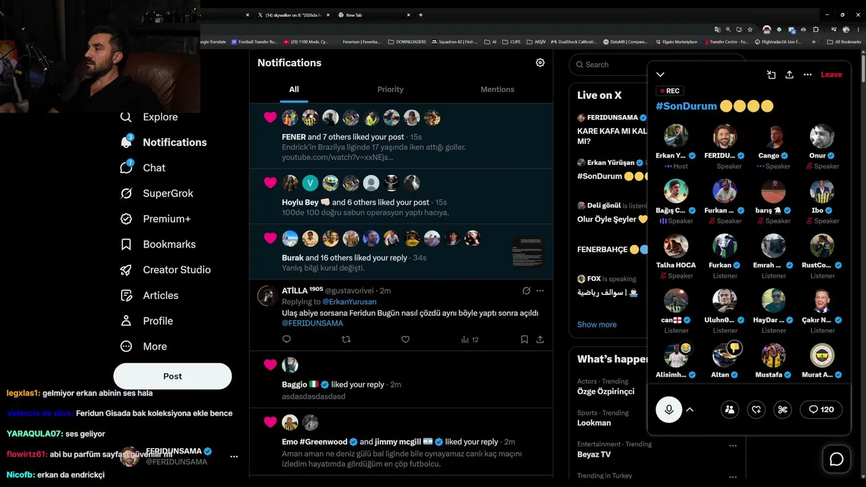Open Özge Özpirinçci trending topic
The width and height of the screenshot is (866, 487).
point(606,392)
